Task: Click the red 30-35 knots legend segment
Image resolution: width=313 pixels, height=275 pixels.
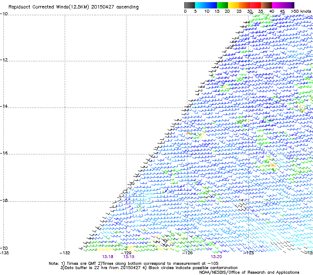Action: point(255,5)
